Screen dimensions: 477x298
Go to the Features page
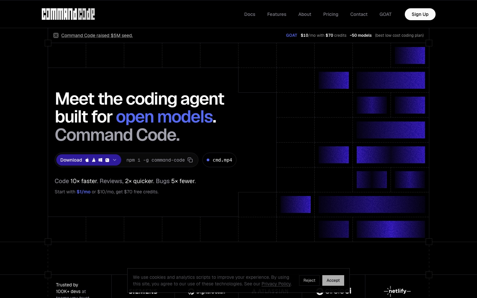click(x=277, y=14)
